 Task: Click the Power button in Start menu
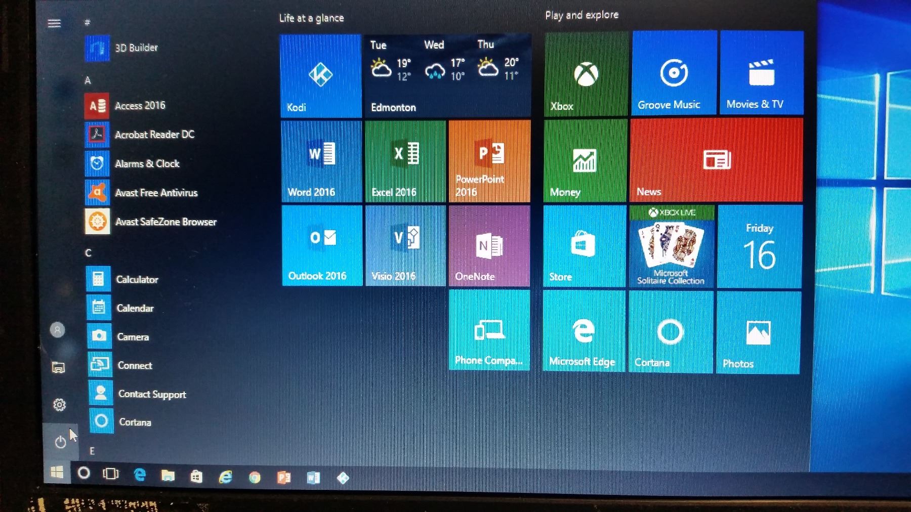(60, 442)
